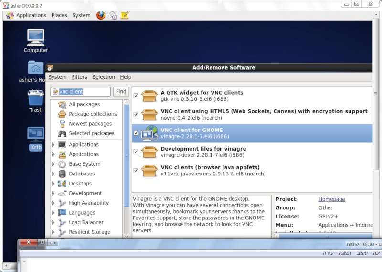The width and height of the screenshot is (382, 272).
Task: Expand the Base System category
Action: (x=53, y=164)
